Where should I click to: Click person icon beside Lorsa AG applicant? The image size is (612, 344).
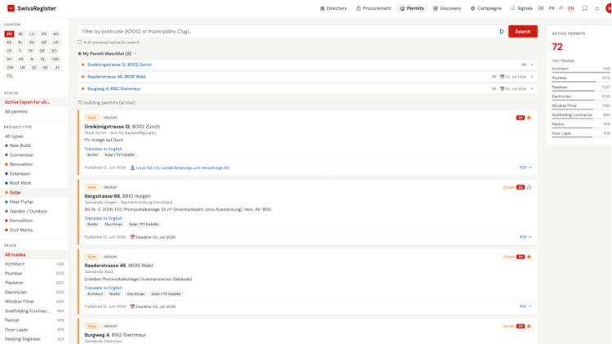[x=132, y=168]
